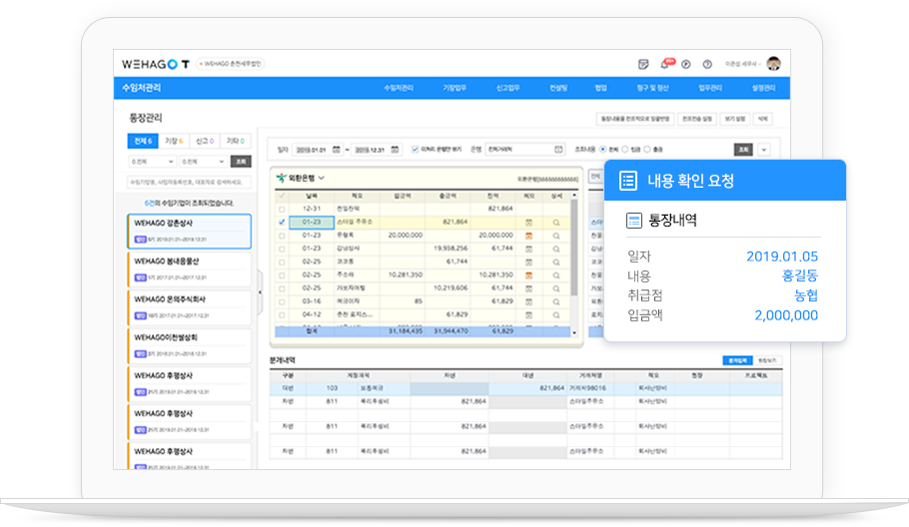Image resolution: width=909 pixels, height=527 pixels.
Task: Click the 외환은행 bank logo icon
Action: pyautogui.click(x=281, y=178)
